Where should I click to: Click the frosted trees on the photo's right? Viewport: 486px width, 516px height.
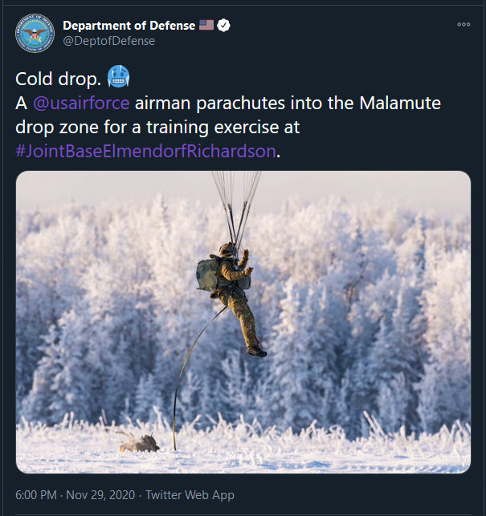(x=402, y=305)
